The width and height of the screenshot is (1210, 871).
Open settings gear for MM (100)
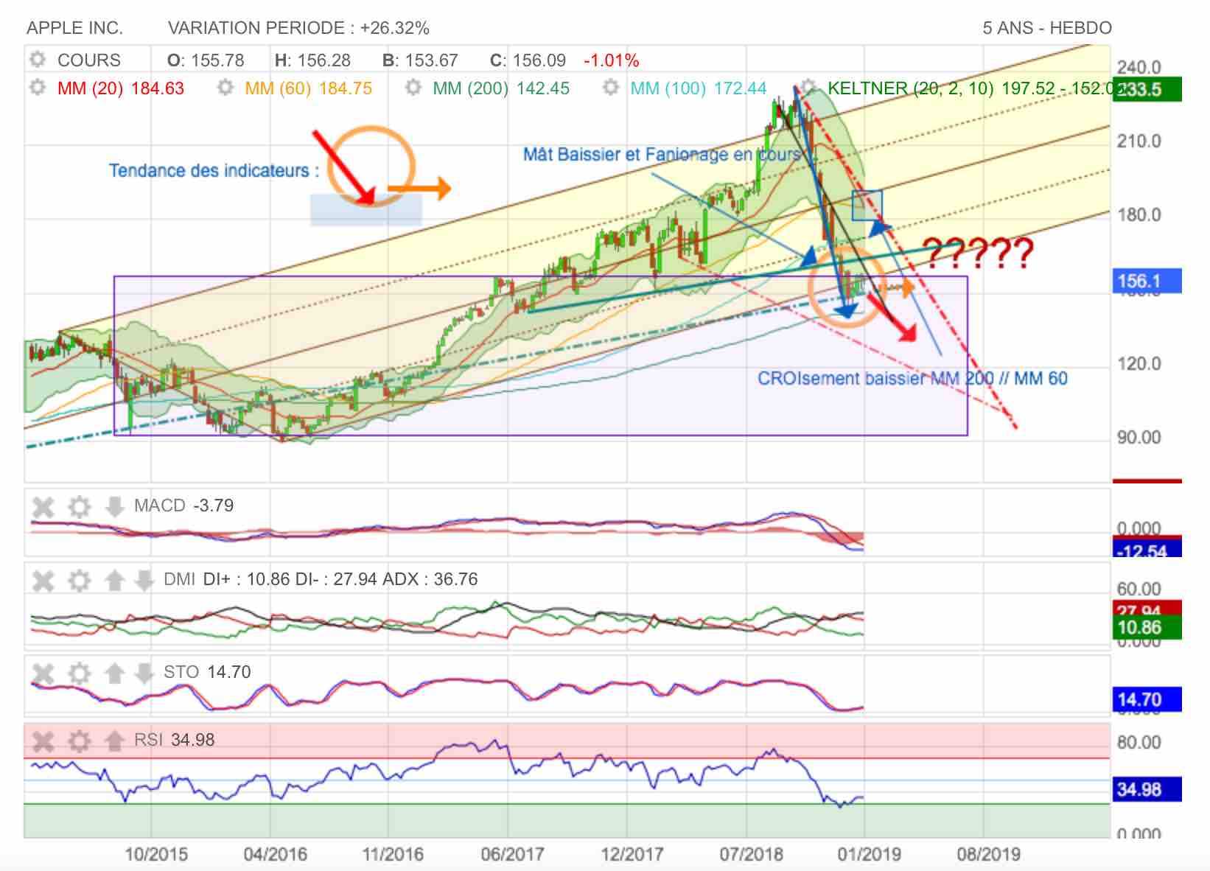click(x=610, y=88)
